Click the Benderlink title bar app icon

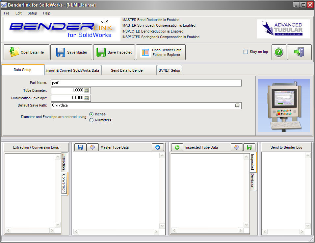click(4, 5)
